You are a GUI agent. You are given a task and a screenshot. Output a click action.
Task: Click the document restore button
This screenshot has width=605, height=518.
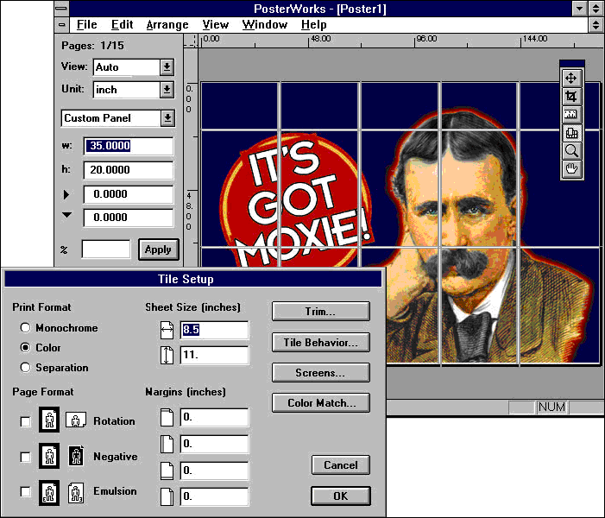(x=596, y=25)
